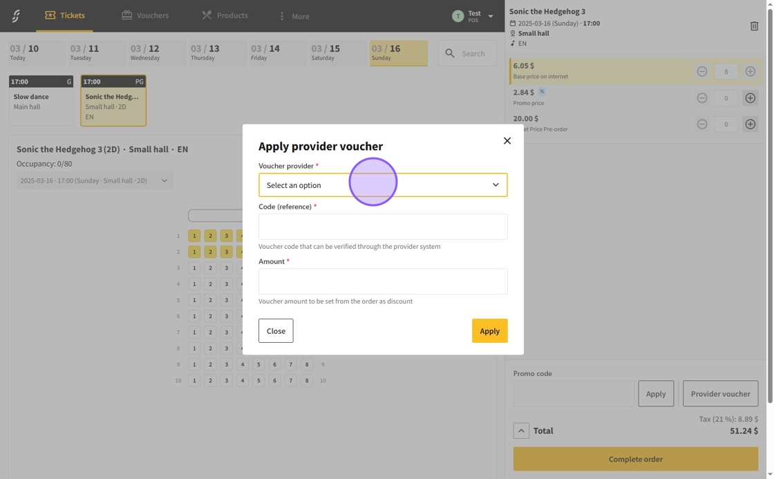Screen dimensions: 774x479
Task: Open the Voucher provider dropdown
Action: click(383, 185)
